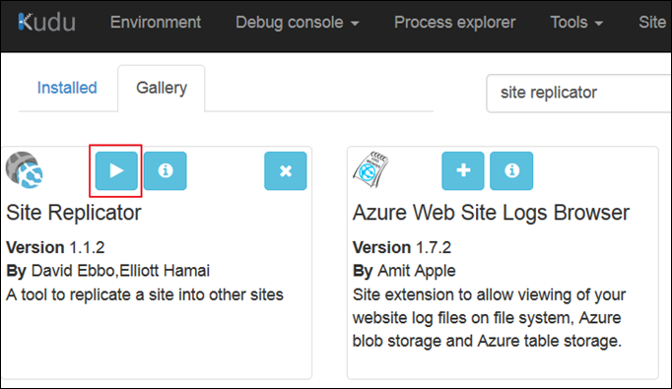Open the Environment page
This screenshot has width=672, height=389.
[x=156, y=23]
